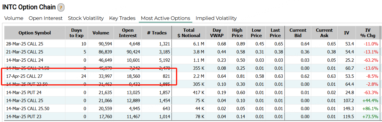Screen dimensions: 382x122
Task: Click open interest value 11,467
Action: [x=133, y=116]
